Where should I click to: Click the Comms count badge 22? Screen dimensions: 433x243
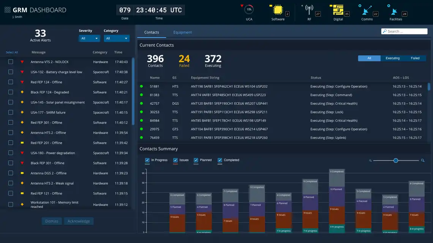[375, 14]
